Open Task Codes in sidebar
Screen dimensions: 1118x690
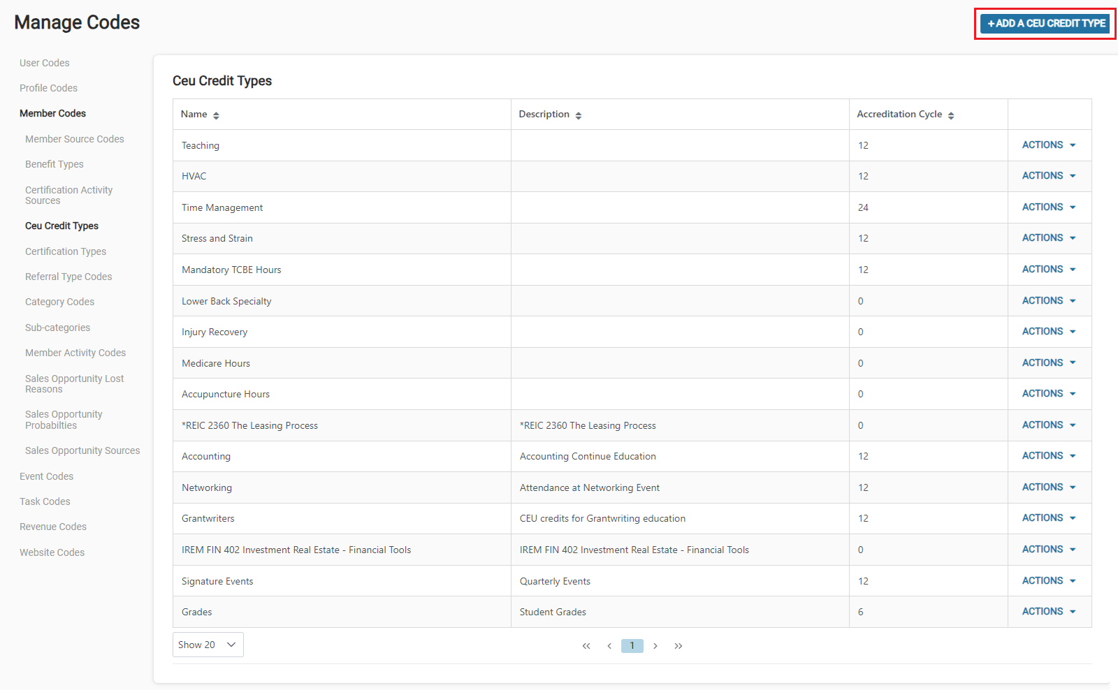tap(45, 501)
